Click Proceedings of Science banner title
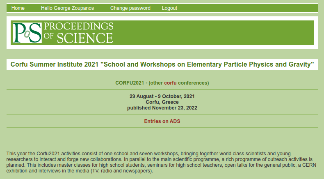The height and width of the screenshot is (179, 324). point(78,33)
